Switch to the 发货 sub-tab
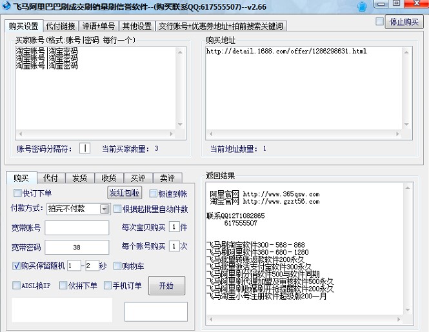 (x=79, y=178)
